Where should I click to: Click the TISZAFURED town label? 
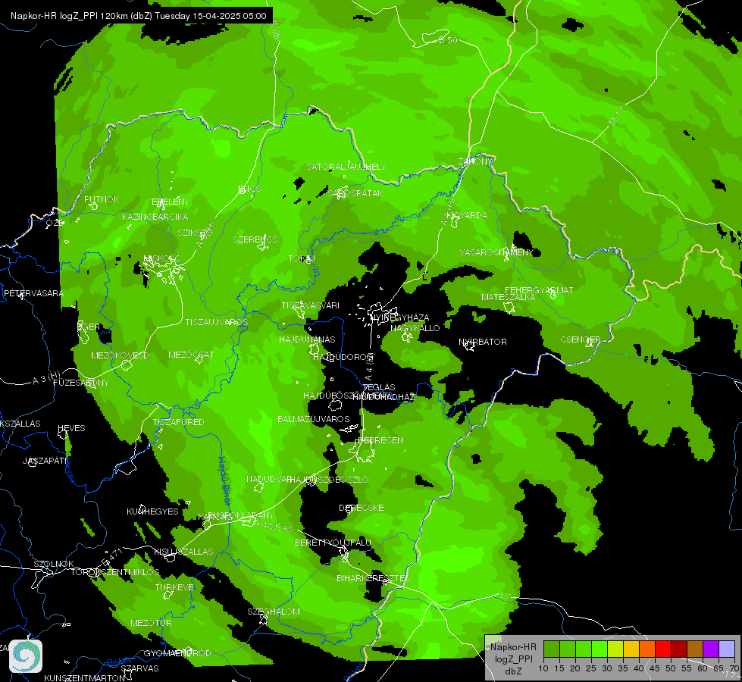coord(178,422)
